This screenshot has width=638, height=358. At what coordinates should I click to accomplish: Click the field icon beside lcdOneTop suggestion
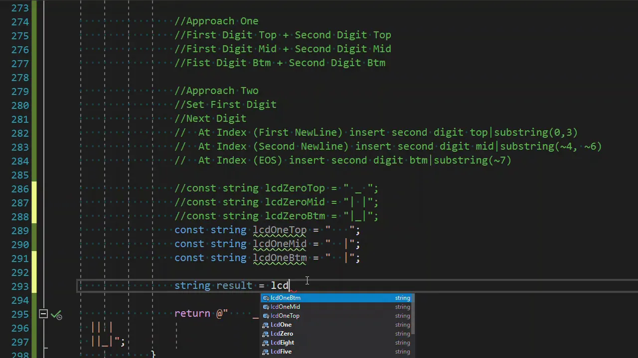(x=266, y=316)
